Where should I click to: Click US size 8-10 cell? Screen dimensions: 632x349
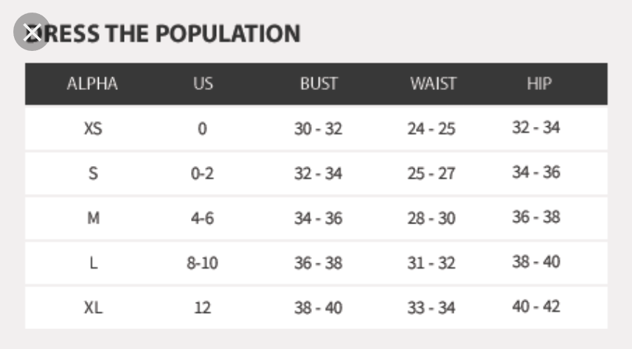tap(202, 263)
